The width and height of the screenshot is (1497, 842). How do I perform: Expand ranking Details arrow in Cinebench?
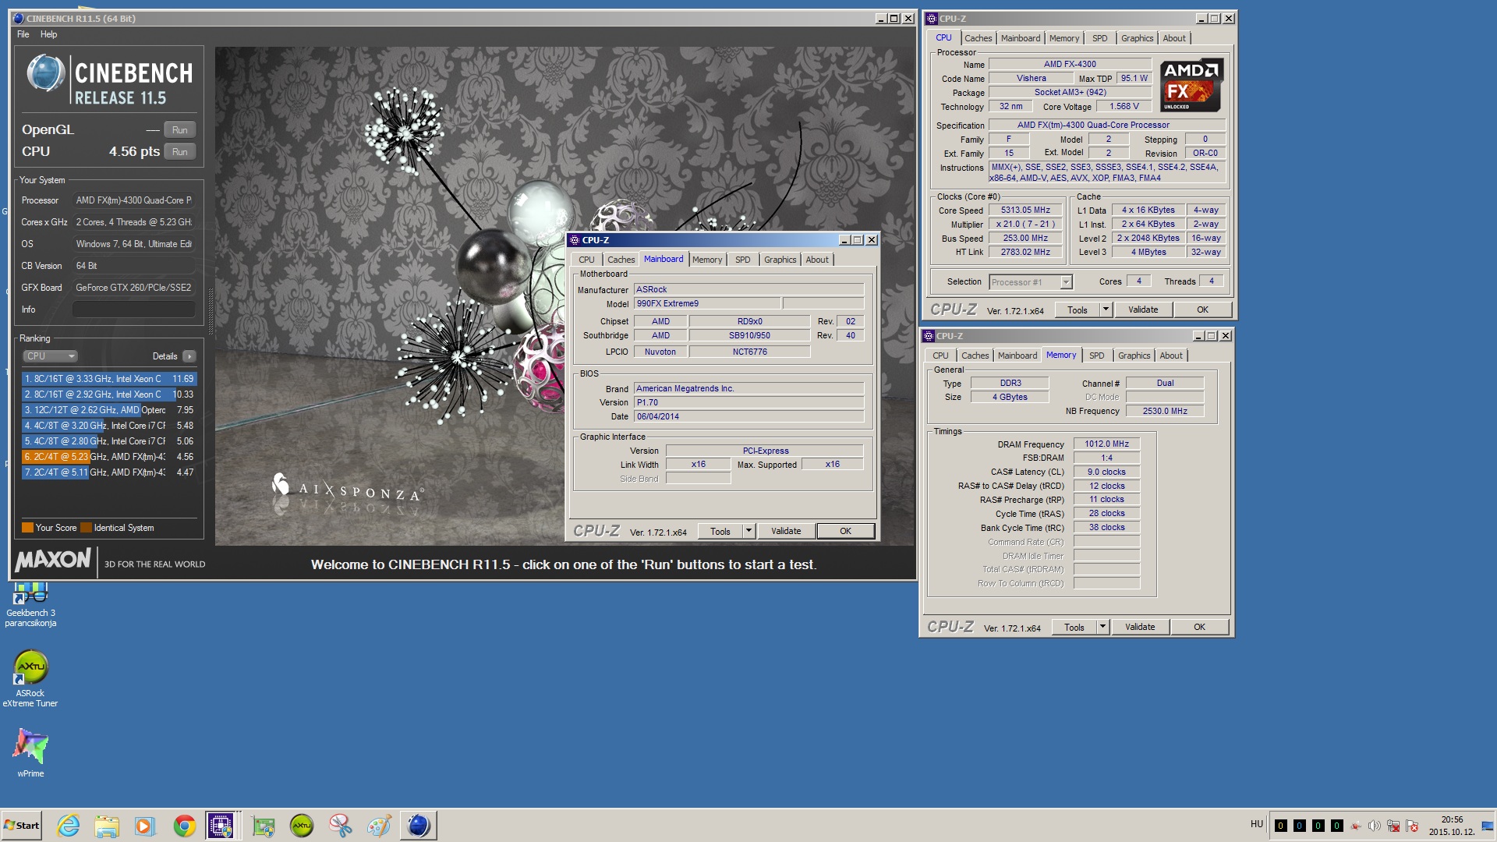189,356
